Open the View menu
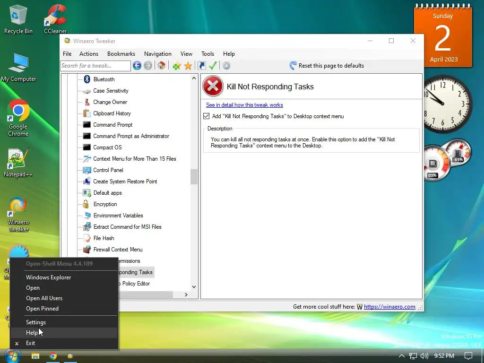The height and width of the screenshot is (363, 484). click(186, 54)
